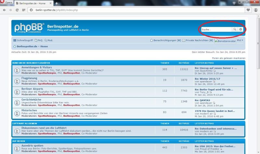The height and width of the screenshot is (154, 260).
Task: Open the Flugplanung forum
Action: 29,78
